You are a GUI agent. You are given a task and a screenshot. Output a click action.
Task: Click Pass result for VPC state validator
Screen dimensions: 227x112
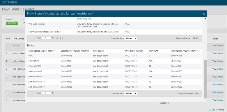[x=127, y=24]
